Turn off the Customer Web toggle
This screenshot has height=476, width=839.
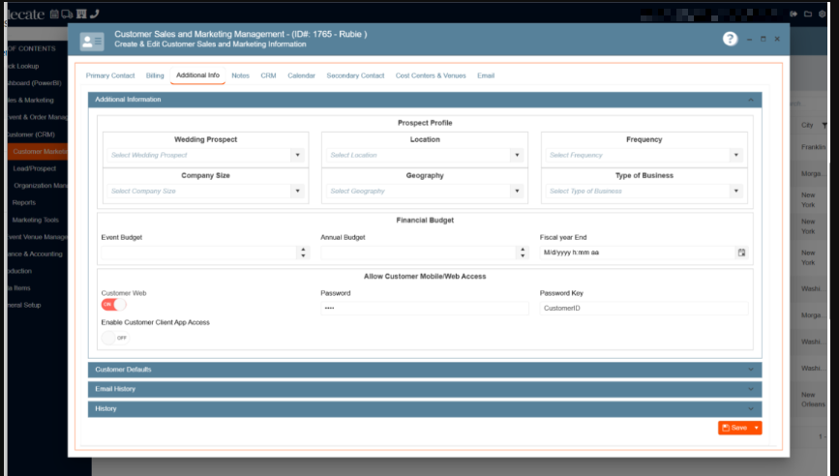coord(113,305)
